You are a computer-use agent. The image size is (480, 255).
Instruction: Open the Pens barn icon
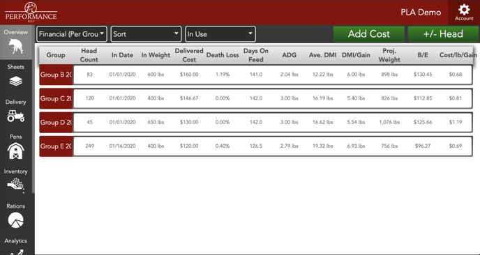pos(15,150)
